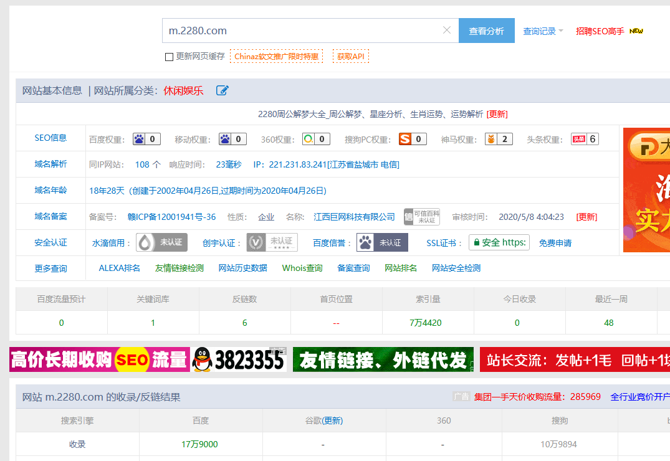Click the 反链数 value 6

245,323
